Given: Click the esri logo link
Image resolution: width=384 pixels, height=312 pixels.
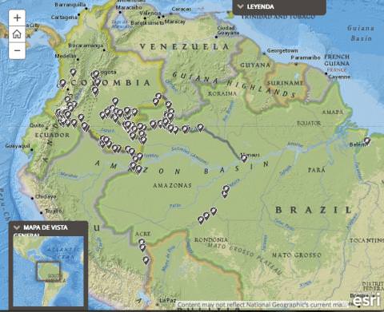Looking at the screenshot, I should tap(366, 300).
